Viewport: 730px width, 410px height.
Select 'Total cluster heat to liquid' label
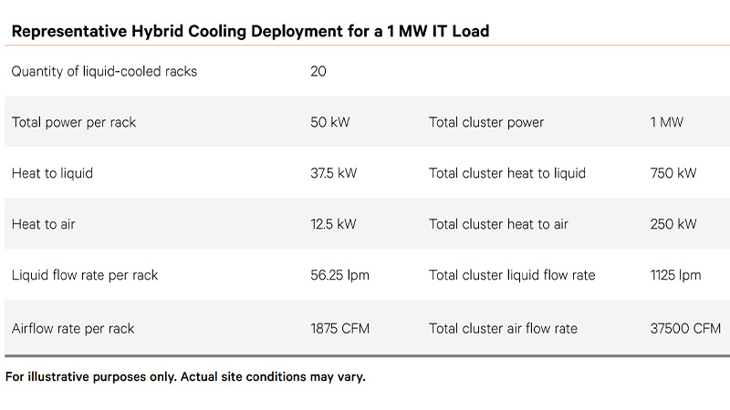point(507,173)
